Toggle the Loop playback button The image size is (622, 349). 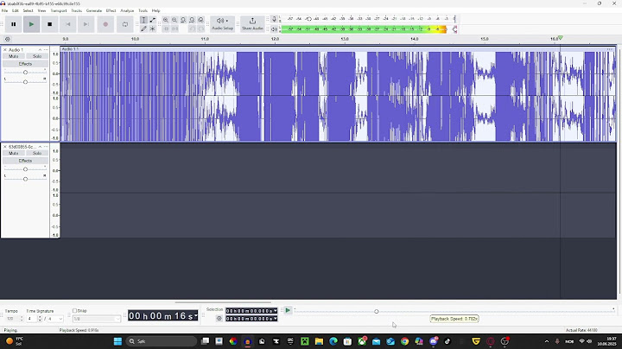tap(125, 24)
